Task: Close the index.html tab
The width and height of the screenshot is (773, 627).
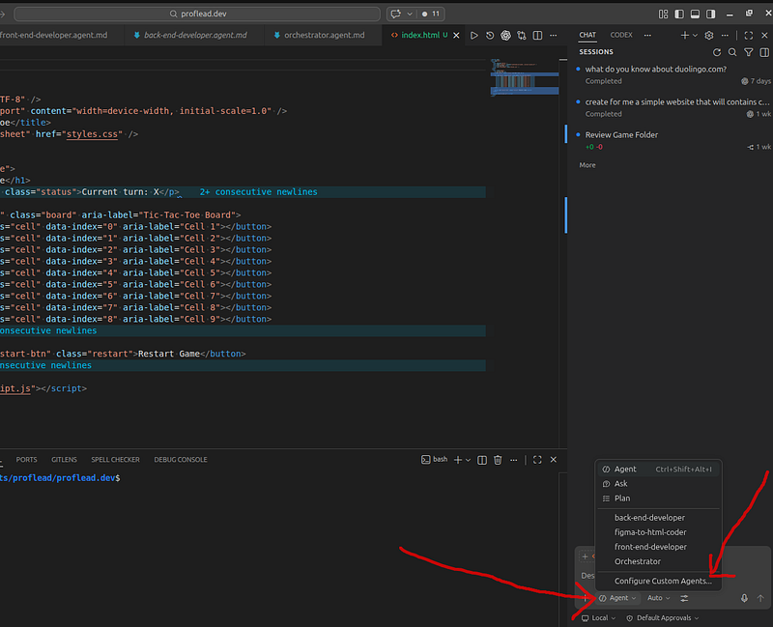Action: point(456,35)
